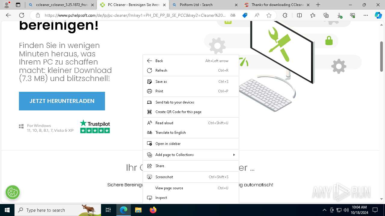Open a new tab with plus

(x=318, y=5)
